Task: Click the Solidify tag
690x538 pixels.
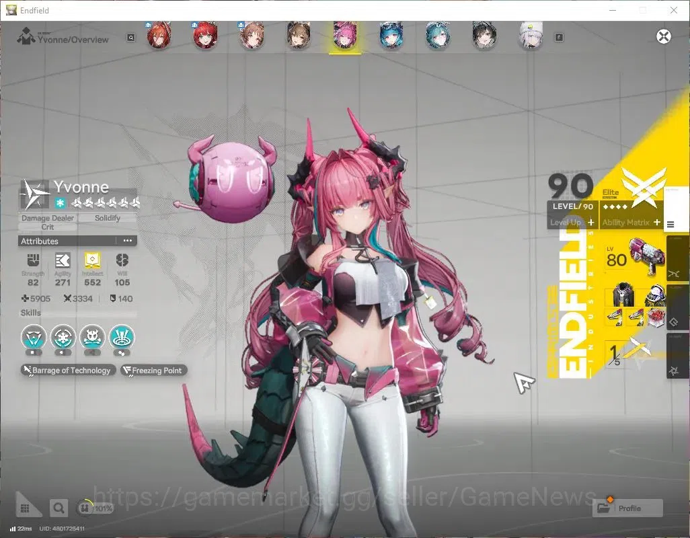Action: (x=108, y=218)
